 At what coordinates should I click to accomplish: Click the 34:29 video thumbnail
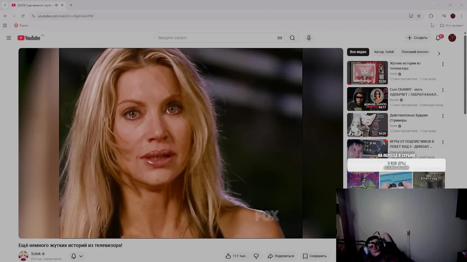click(367, 125)
